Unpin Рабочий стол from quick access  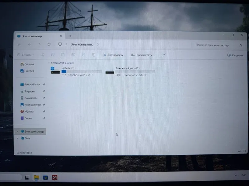pos(44,84)
